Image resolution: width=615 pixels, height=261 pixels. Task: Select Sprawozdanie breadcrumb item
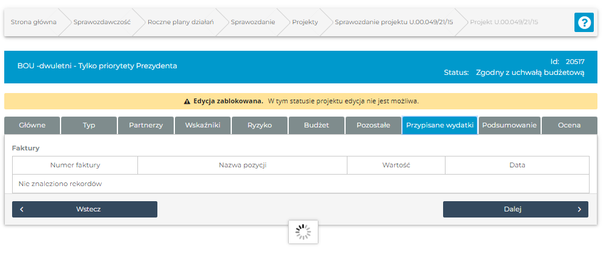[252, 22]
